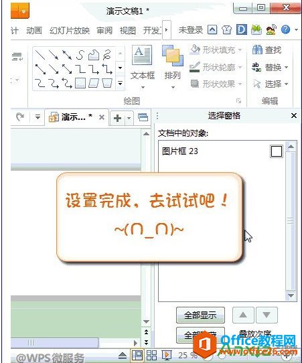This screenshot has height=363, width=302.
Task: Open the 形状效果 dropdown arrow
Action: (240, 84)
